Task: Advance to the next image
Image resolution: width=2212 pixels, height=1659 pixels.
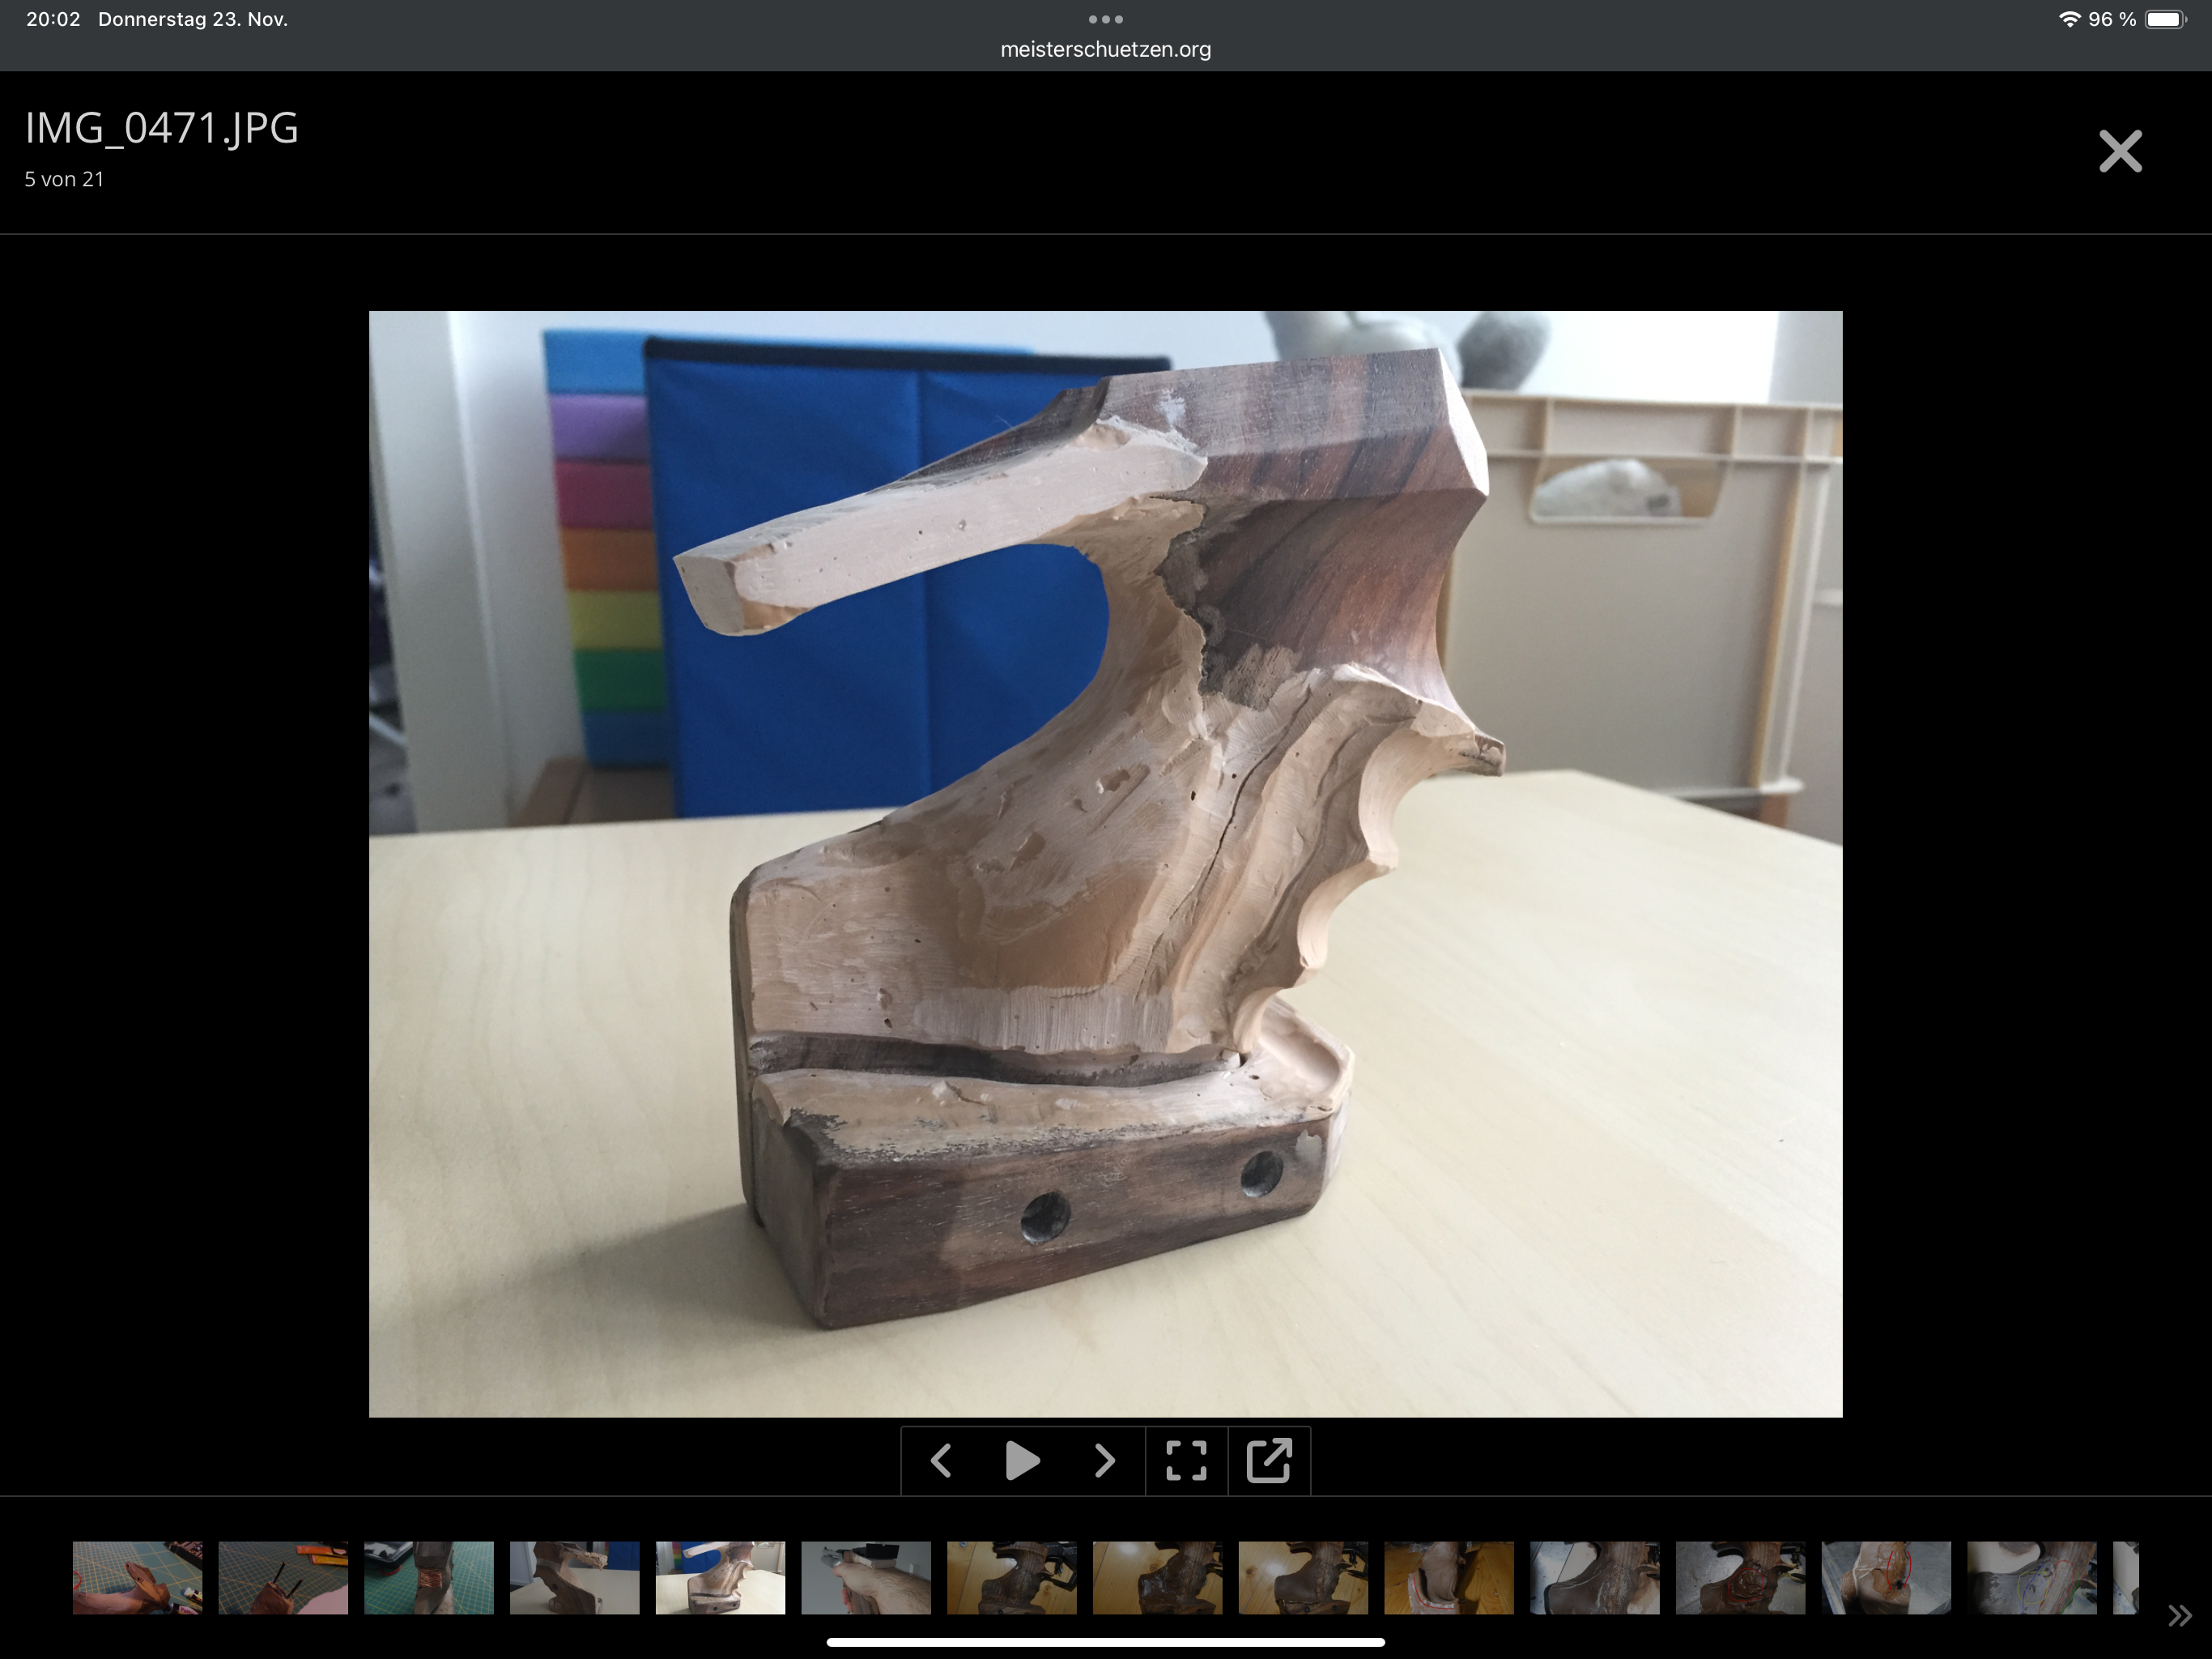Action: click(1104, 1461)
